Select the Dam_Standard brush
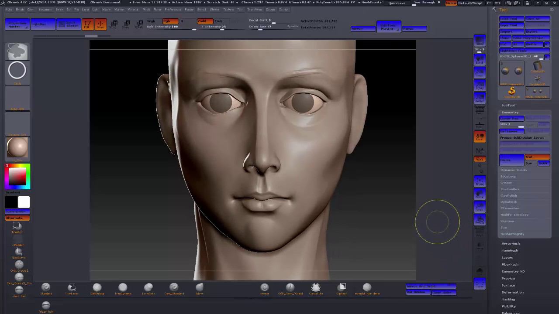This screenshot has height=314, width=559. click(x=174, y=287)
